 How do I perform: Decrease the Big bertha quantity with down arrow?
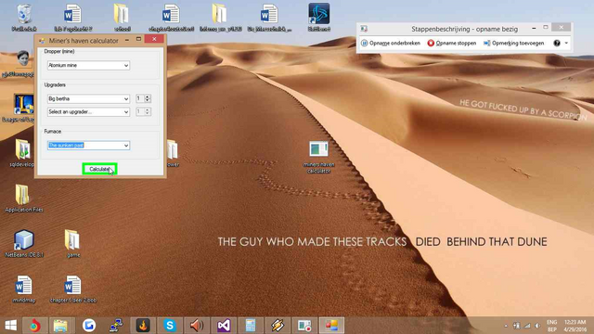click(x=148, y=101)
